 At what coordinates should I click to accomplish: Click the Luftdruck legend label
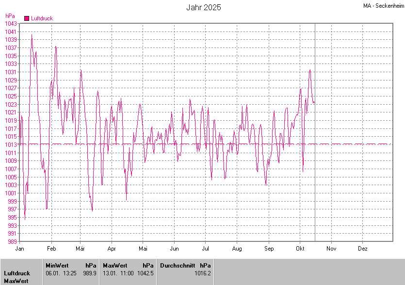point(42,18)
